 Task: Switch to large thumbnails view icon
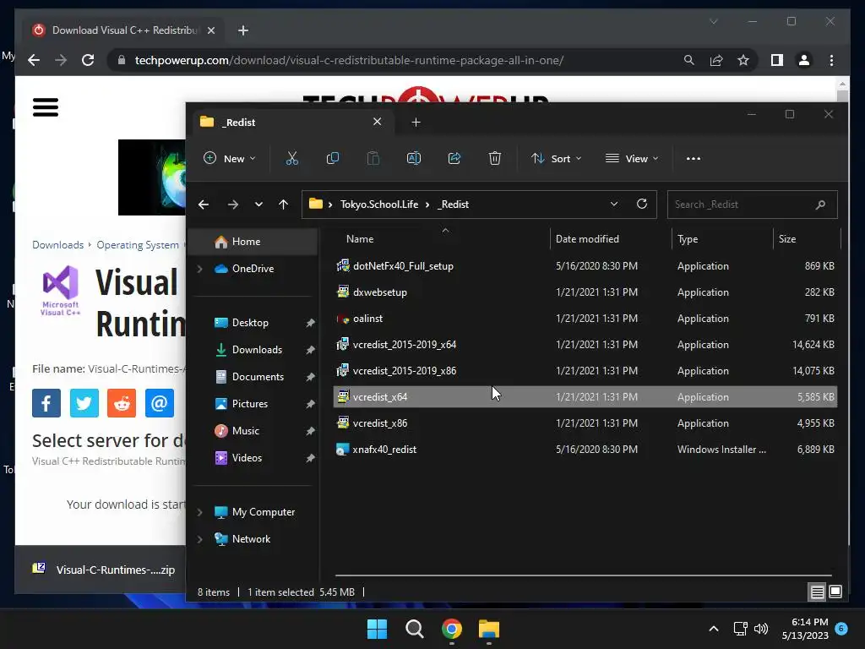835,592
